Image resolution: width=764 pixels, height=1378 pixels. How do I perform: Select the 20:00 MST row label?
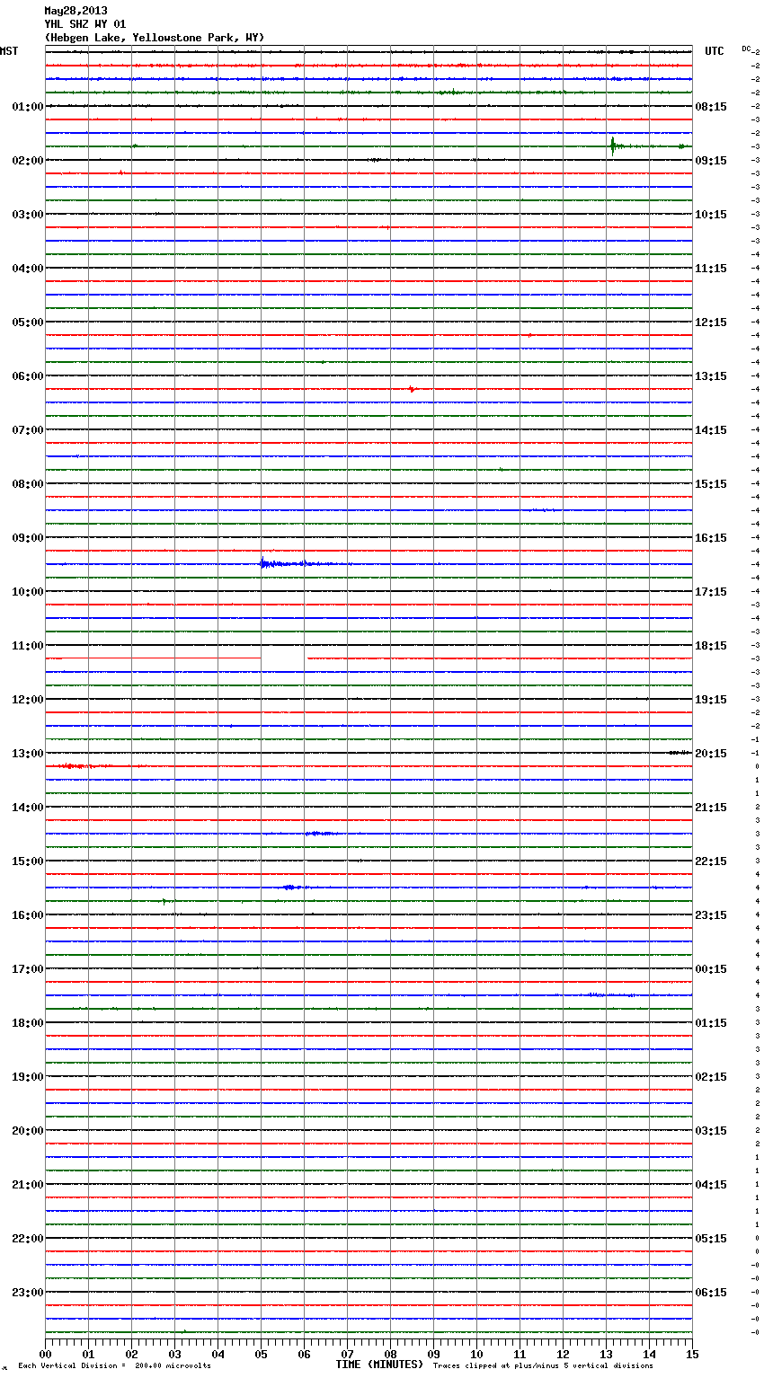click(28, 1131)
